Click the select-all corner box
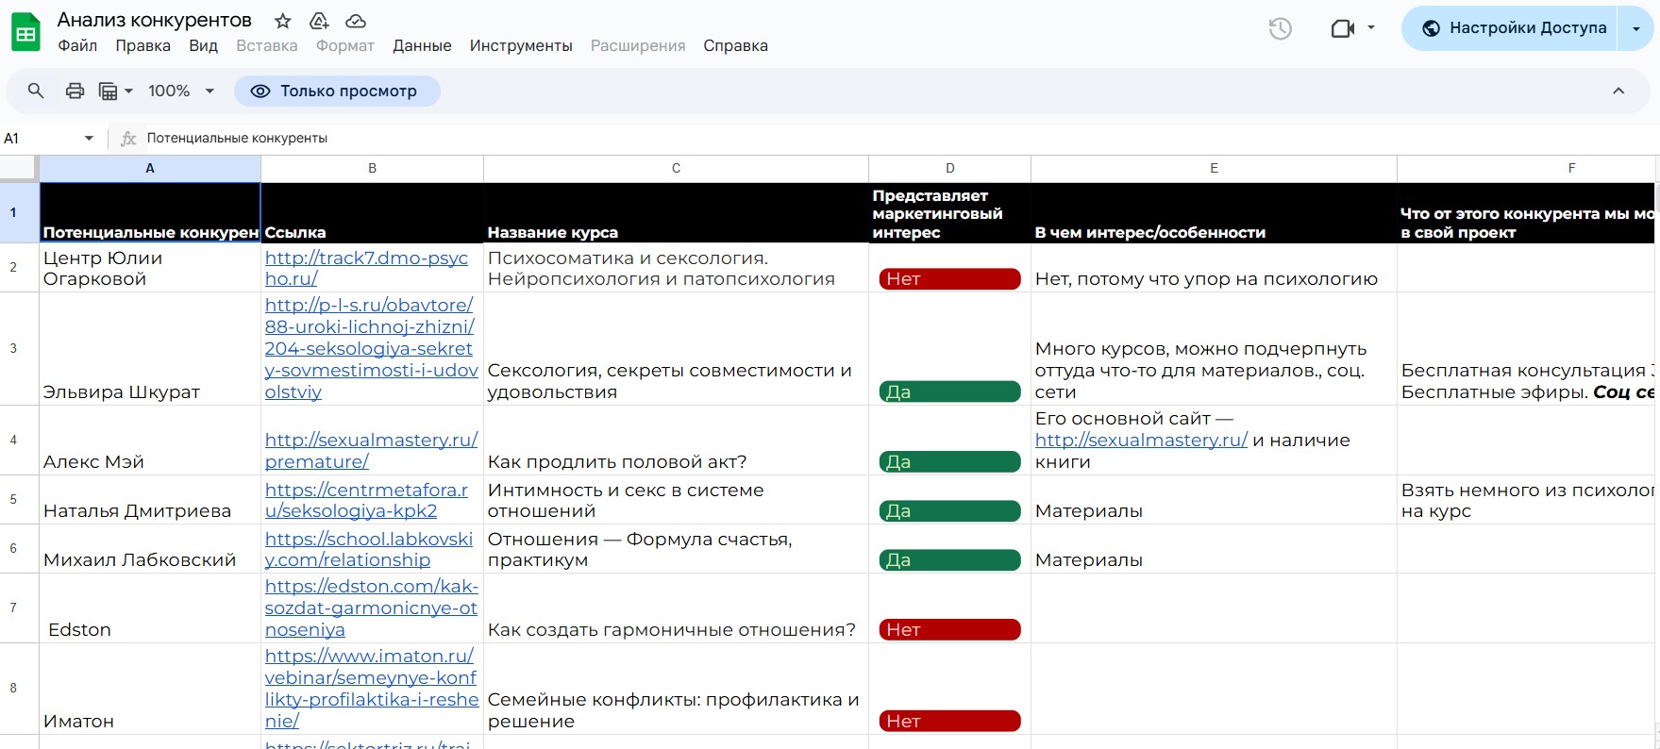Screen dimensions: 1660x749 [x=19, y=168]
